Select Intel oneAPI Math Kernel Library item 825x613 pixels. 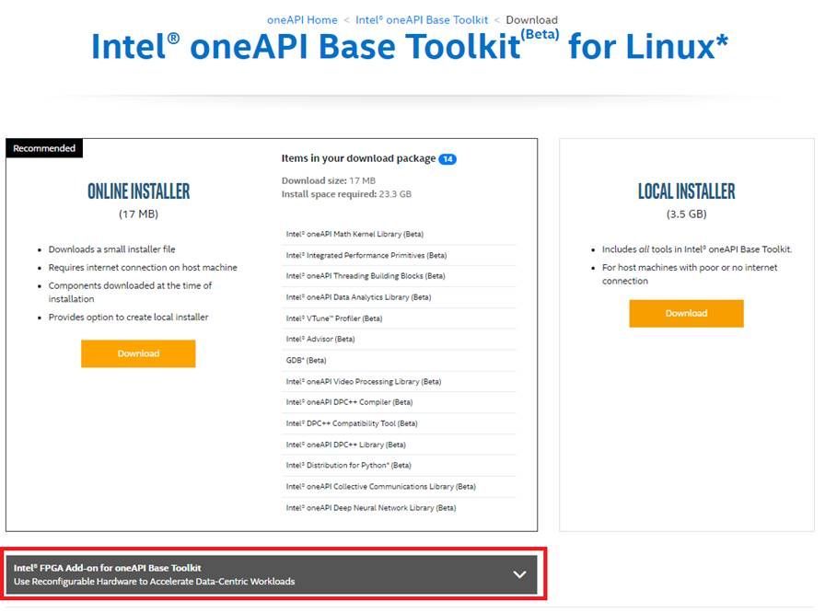click(354, 234)
